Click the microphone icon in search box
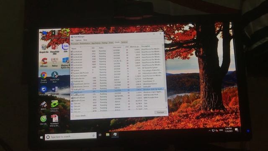The width and height of the screenshot is (268, 151). [93, 135]
